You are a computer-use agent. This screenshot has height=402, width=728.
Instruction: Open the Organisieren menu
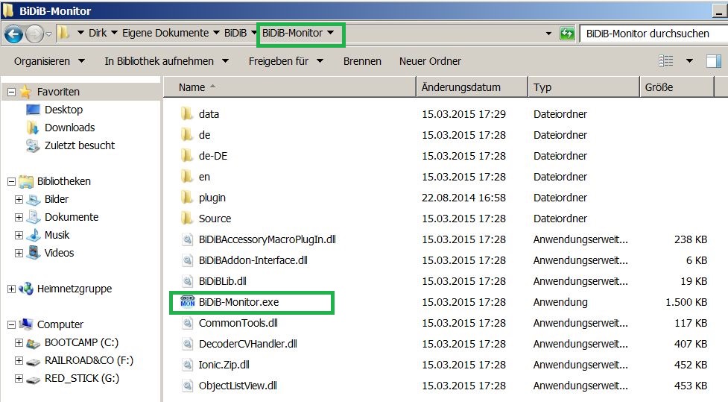(49, 61)
